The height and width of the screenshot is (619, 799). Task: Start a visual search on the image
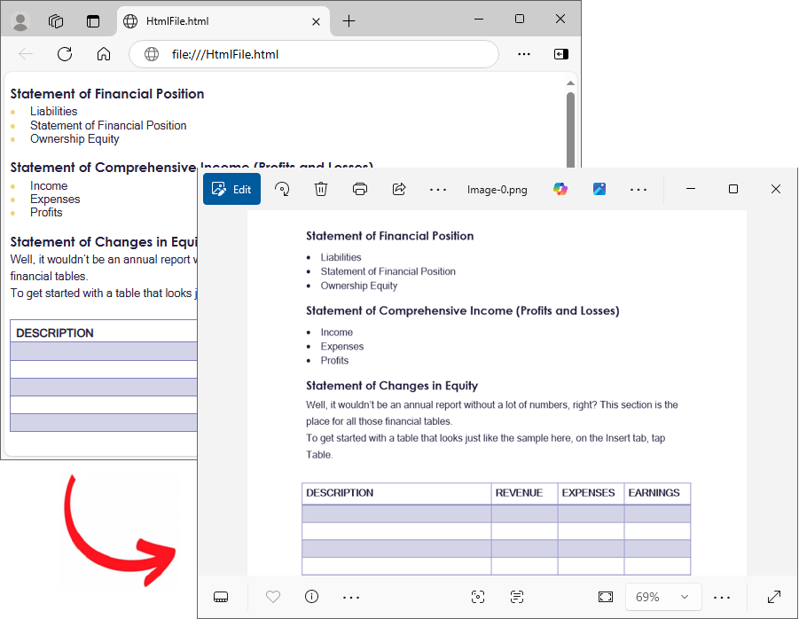coord(478,597)
